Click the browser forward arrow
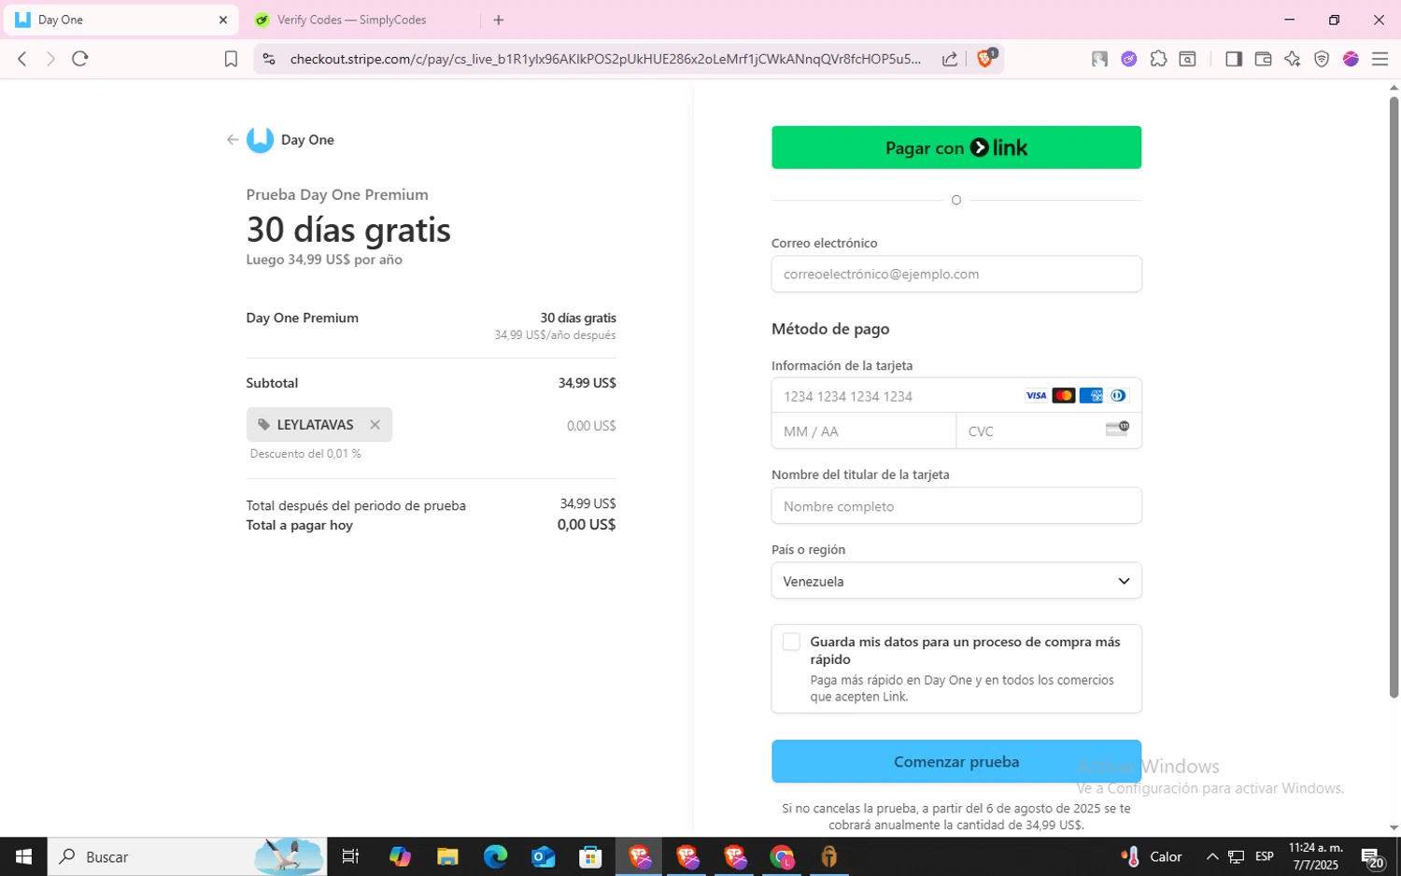The width and height of the screenshot is (1401, 876). (x=50, y=59)
